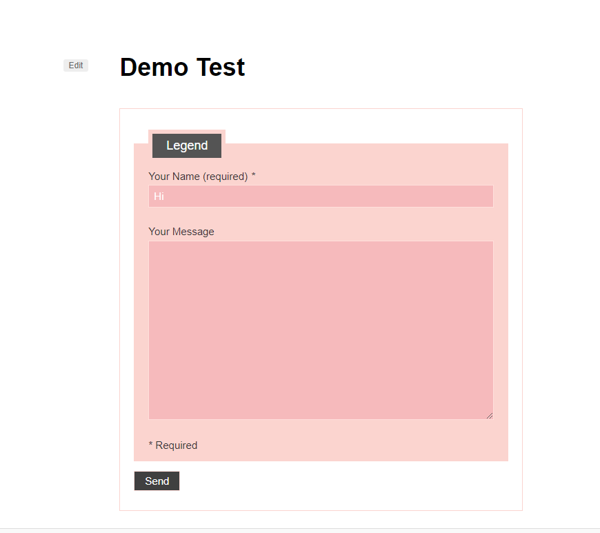
Task: Click the word "Required" in the footnote
Action: pos(177,445)
